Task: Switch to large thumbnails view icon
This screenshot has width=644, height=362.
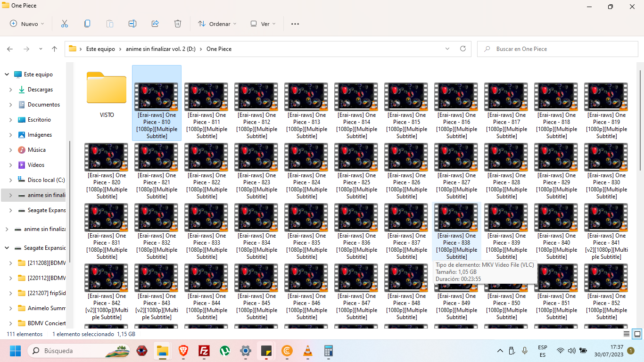Action: click(637, 334)
